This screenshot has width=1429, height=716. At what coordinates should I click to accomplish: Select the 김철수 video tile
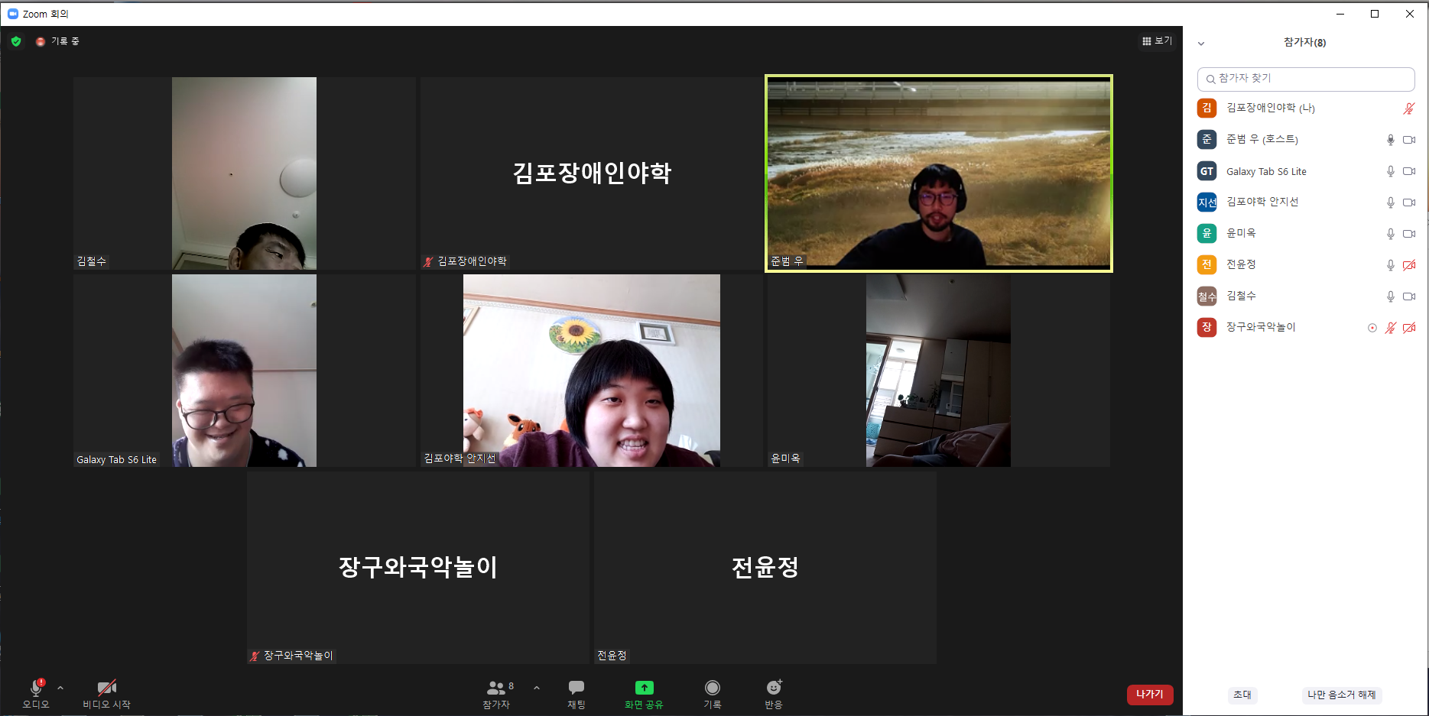point(245,173)
